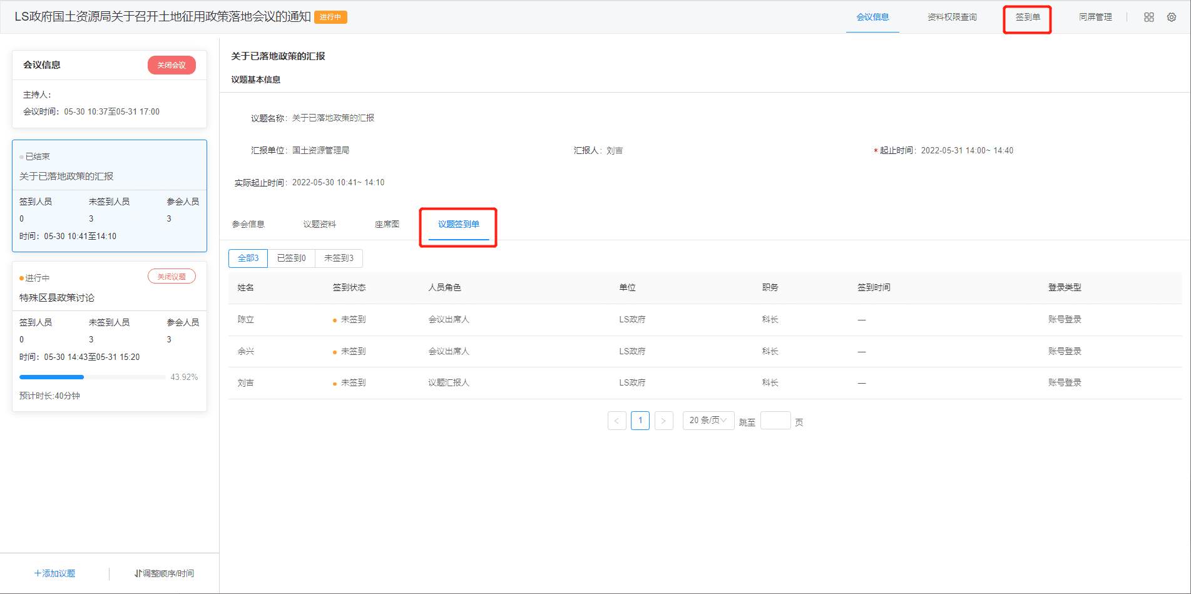Screen dimensions: 1191x594
Task: Open the grid layout icon in header
Action: coord(1149,18)
